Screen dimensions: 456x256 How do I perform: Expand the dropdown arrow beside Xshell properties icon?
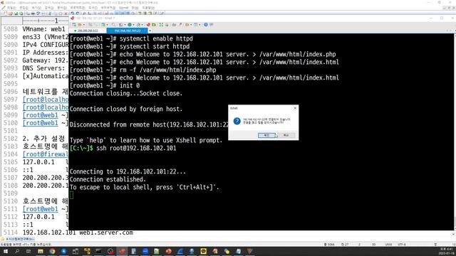pos(108,25)
